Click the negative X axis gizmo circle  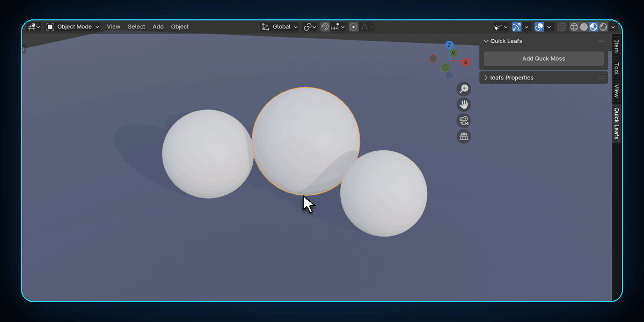coord(433,58)
